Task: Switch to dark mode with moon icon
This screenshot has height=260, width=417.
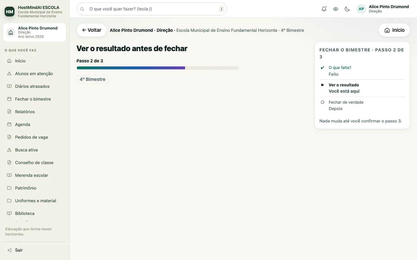Action: coord(347,9)
